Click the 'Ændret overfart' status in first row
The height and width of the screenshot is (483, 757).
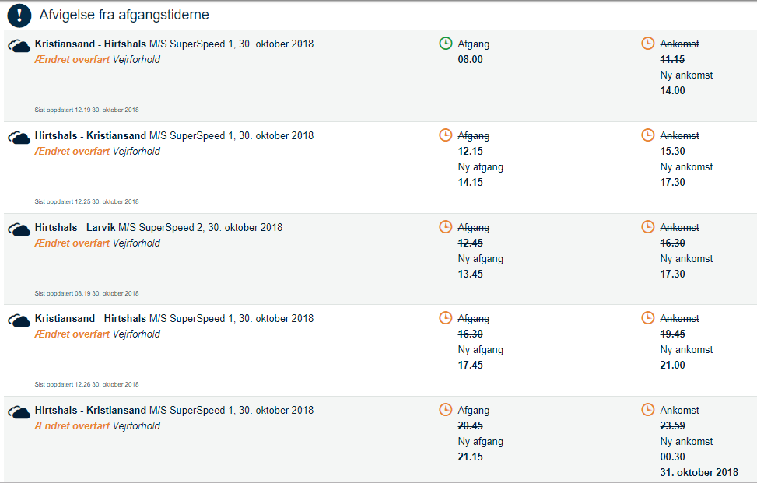coord(72,59)
